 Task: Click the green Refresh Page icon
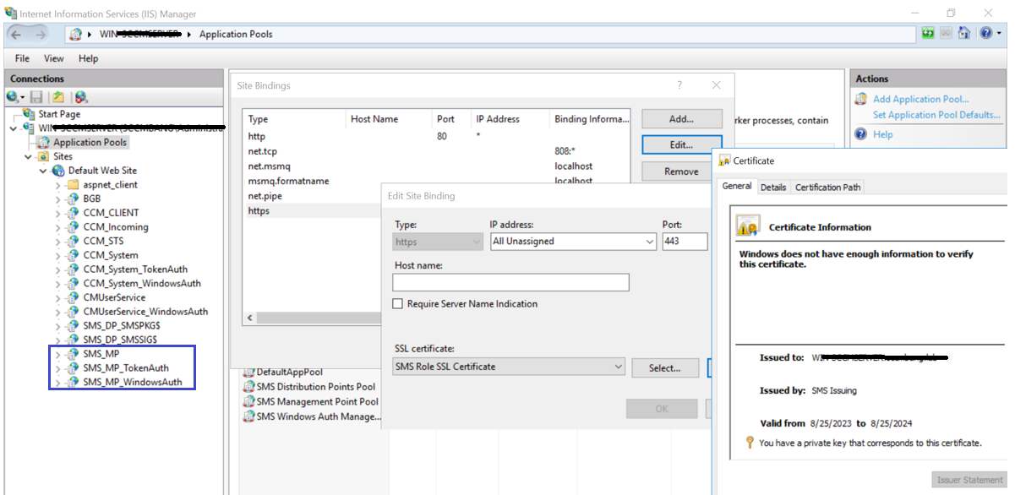point(929,34)
